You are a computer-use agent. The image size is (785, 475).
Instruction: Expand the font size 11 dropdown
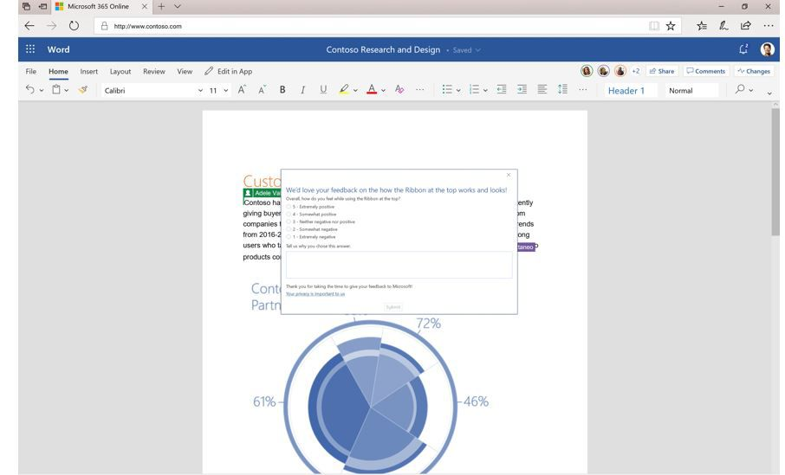click(218, 90)
